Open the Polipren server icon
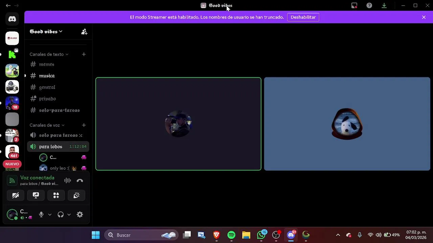This screenshot has width=433, height=243. pos(12,38)
